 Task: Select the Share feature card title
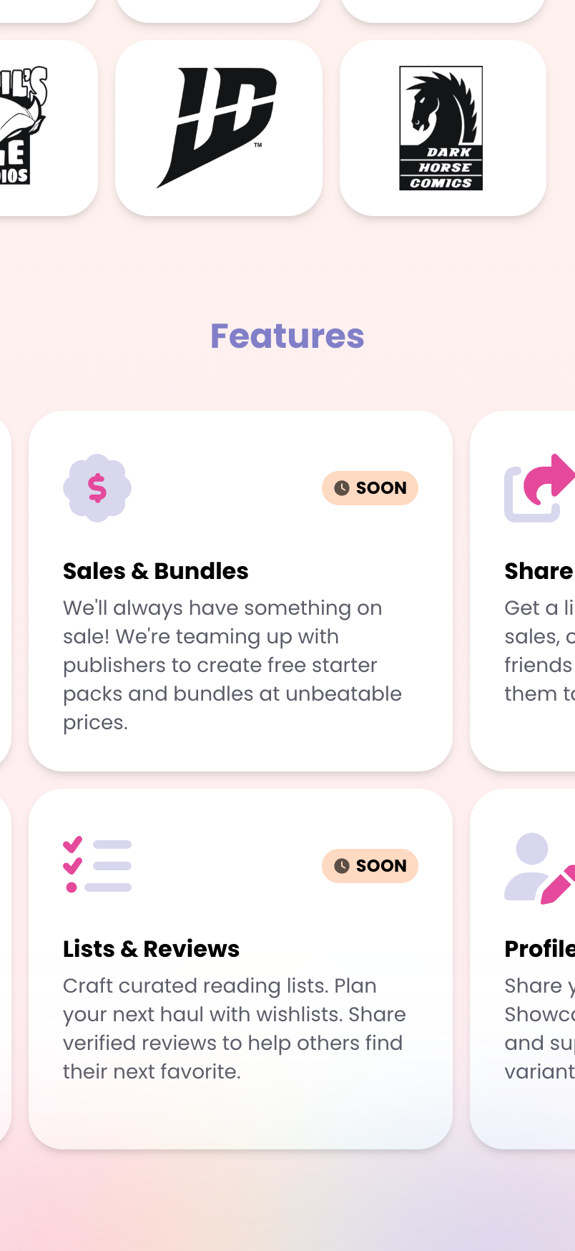click(x=539, y=571)
